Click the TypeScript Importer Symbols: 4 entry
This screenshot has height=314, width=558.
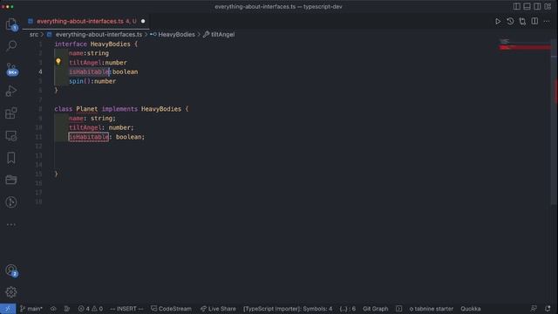288,309
